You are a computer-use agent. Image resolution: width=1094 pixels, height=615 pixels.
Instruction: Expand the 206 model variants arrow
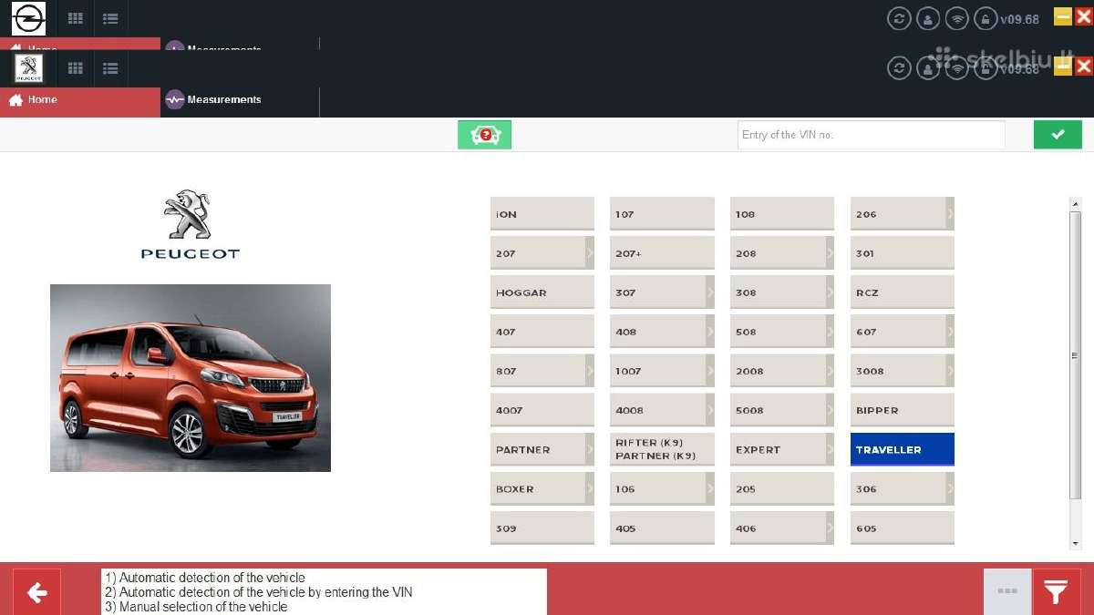950,214
